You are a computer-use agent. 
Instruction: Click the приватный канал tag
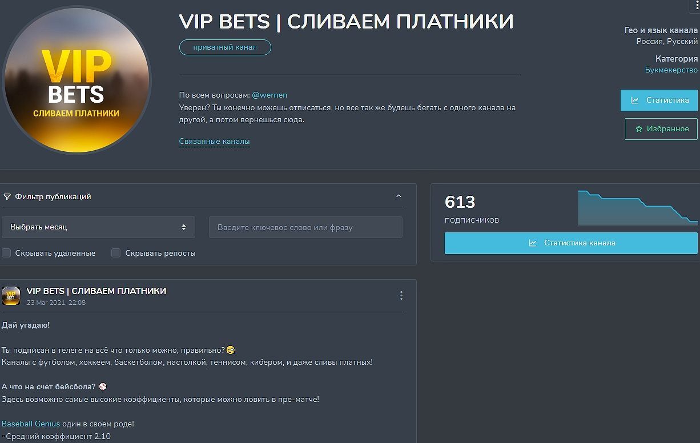point(225,47)
